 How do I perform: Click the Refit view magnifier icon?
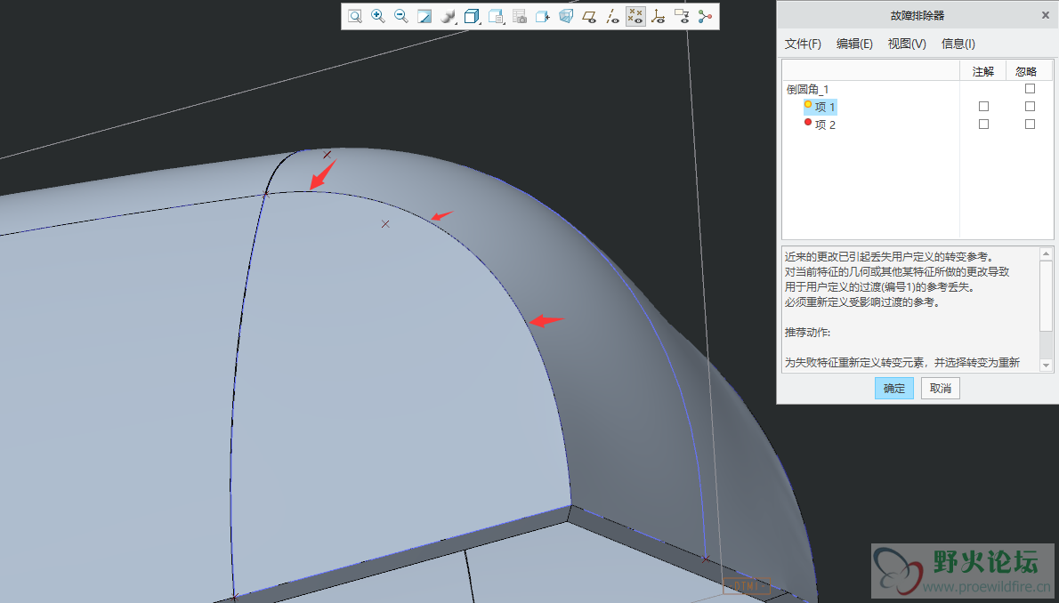tap(354, 16)
